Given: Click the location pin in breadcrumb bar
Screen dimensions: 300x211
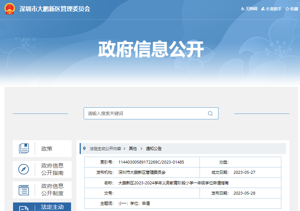Looking at the screenshot, I should point(84,149).
